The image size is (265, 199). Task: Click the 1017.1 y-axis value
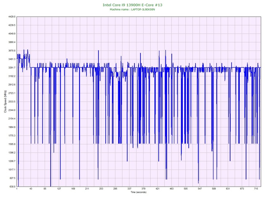click(12, 170)
